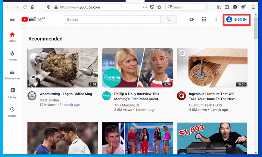Click Phillip & Holly Interview video title
Image resolution: width=262 pixels, height=157 pixels.
[x=137, y=96]
